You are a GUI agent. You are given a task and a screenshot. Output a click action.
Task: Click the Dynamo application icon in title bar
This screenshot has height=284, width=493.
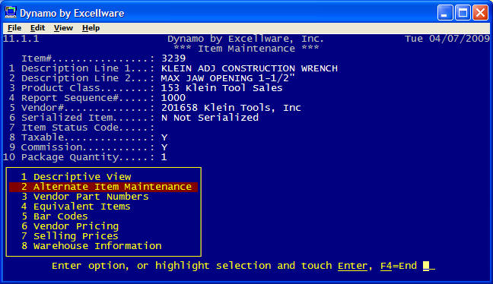click(11, 13)
